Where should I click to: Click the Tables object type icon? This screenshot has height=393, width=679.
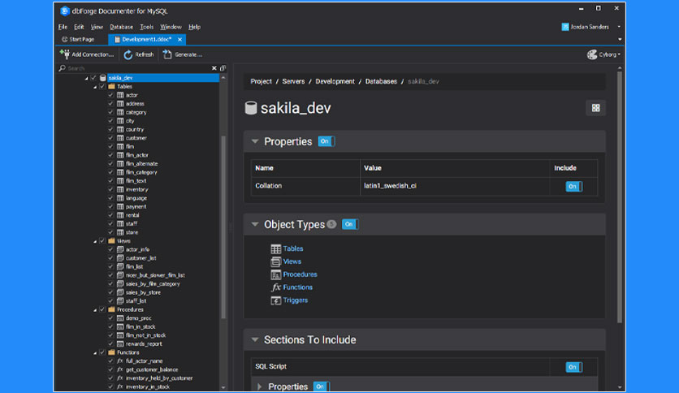click(276, 248)
